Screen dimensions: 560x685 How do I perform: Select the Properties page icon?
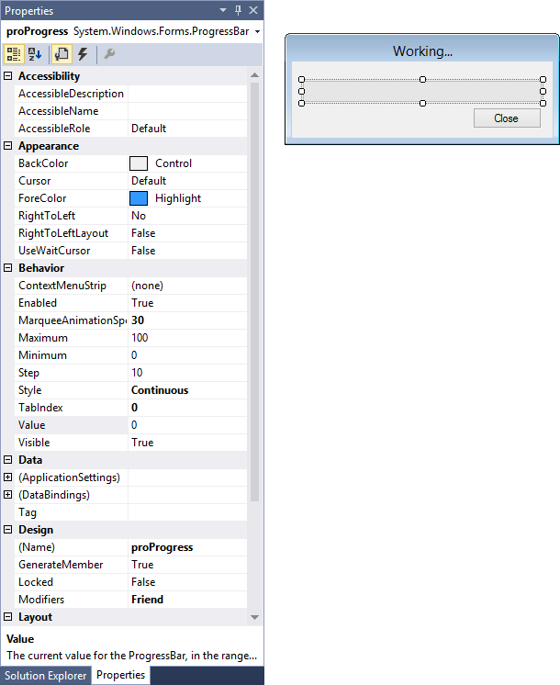coord(62,54)
